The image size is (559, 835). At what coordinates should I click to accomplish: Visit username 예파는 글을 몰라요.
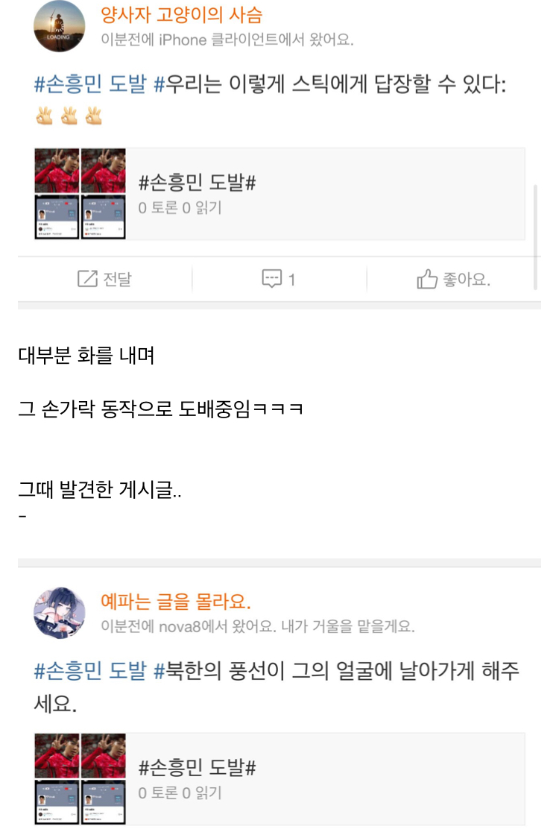pos(176,601)
